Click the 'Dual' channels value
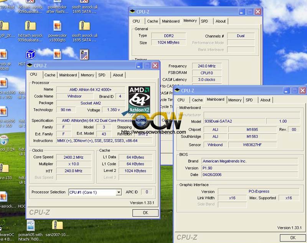This screenshot has height=243, width=307. click(241, 36)
